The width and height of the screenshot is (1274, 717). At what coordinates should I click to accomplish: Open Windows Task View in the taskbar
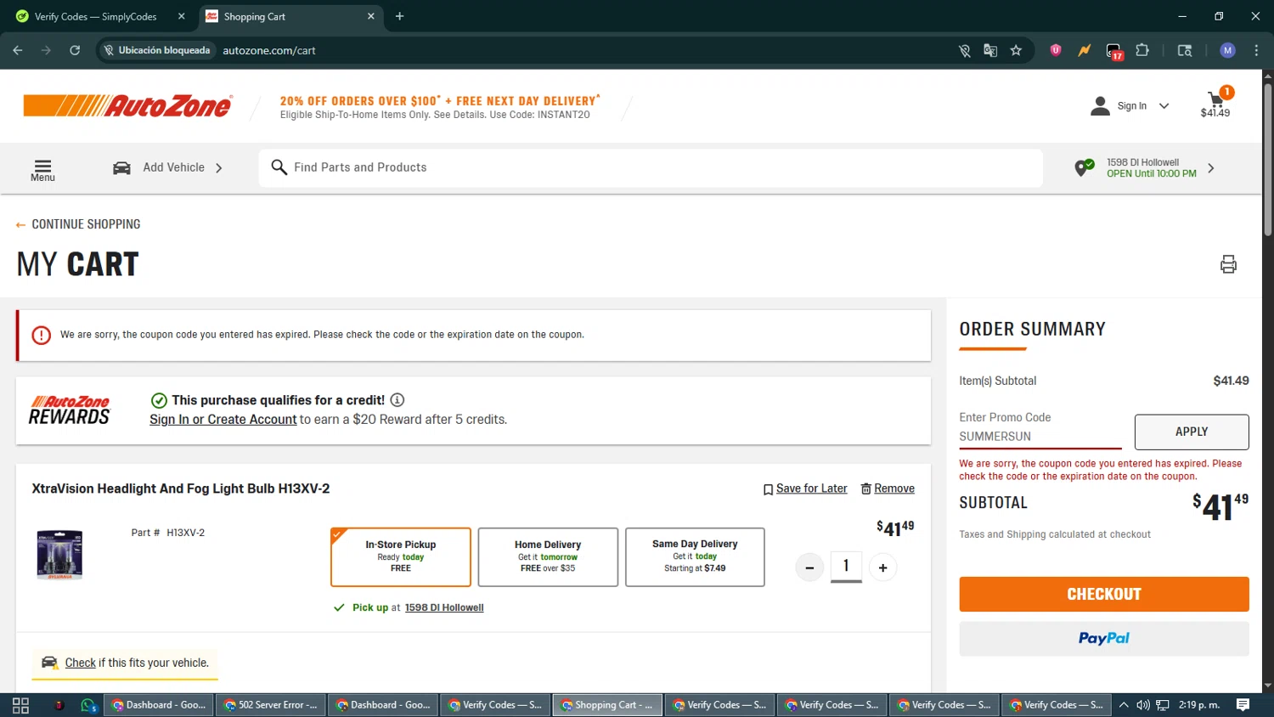(x=21, y=705)
